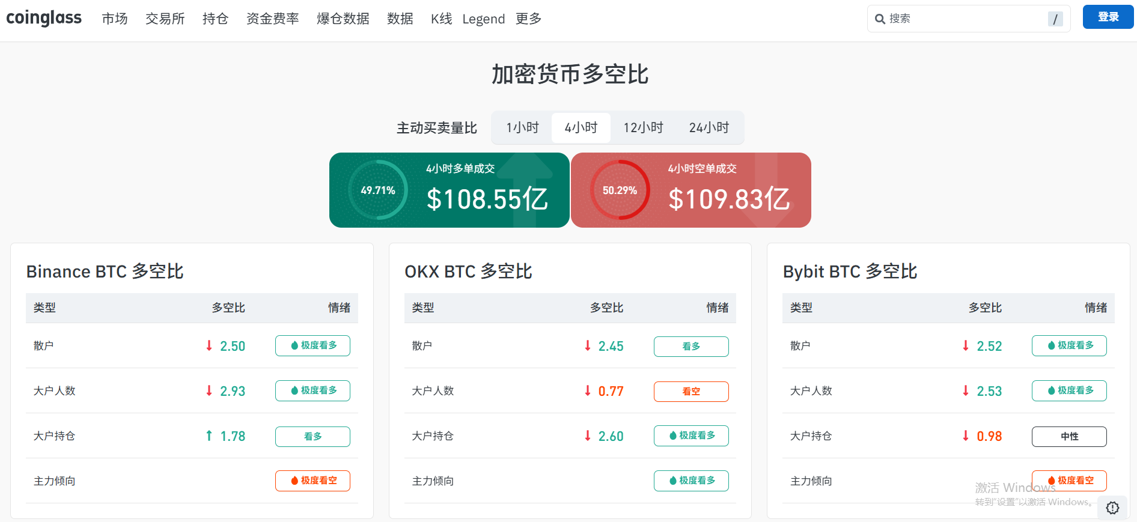
Task: Click Bybit 主力倾向 极度看空 badge
Action: (x=1069, y=481)
